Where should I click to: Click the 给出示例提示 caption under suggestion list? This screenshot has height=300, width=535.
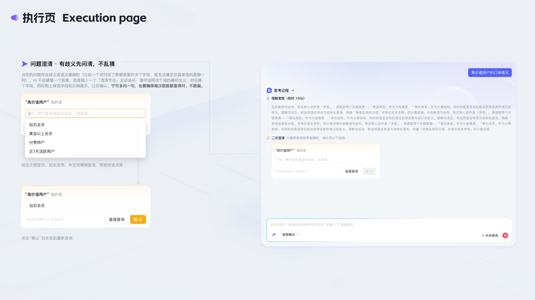(72, 165)
